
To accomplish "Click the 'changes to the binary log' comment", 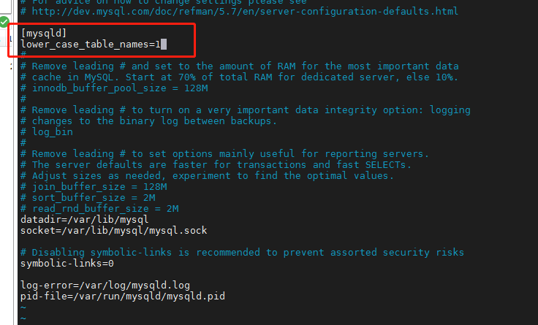I will point(148,121).
